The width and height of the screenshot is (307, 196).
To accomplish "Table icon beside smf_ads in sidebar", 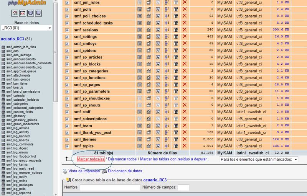I will pyautogui.click(x=3, y=51).
